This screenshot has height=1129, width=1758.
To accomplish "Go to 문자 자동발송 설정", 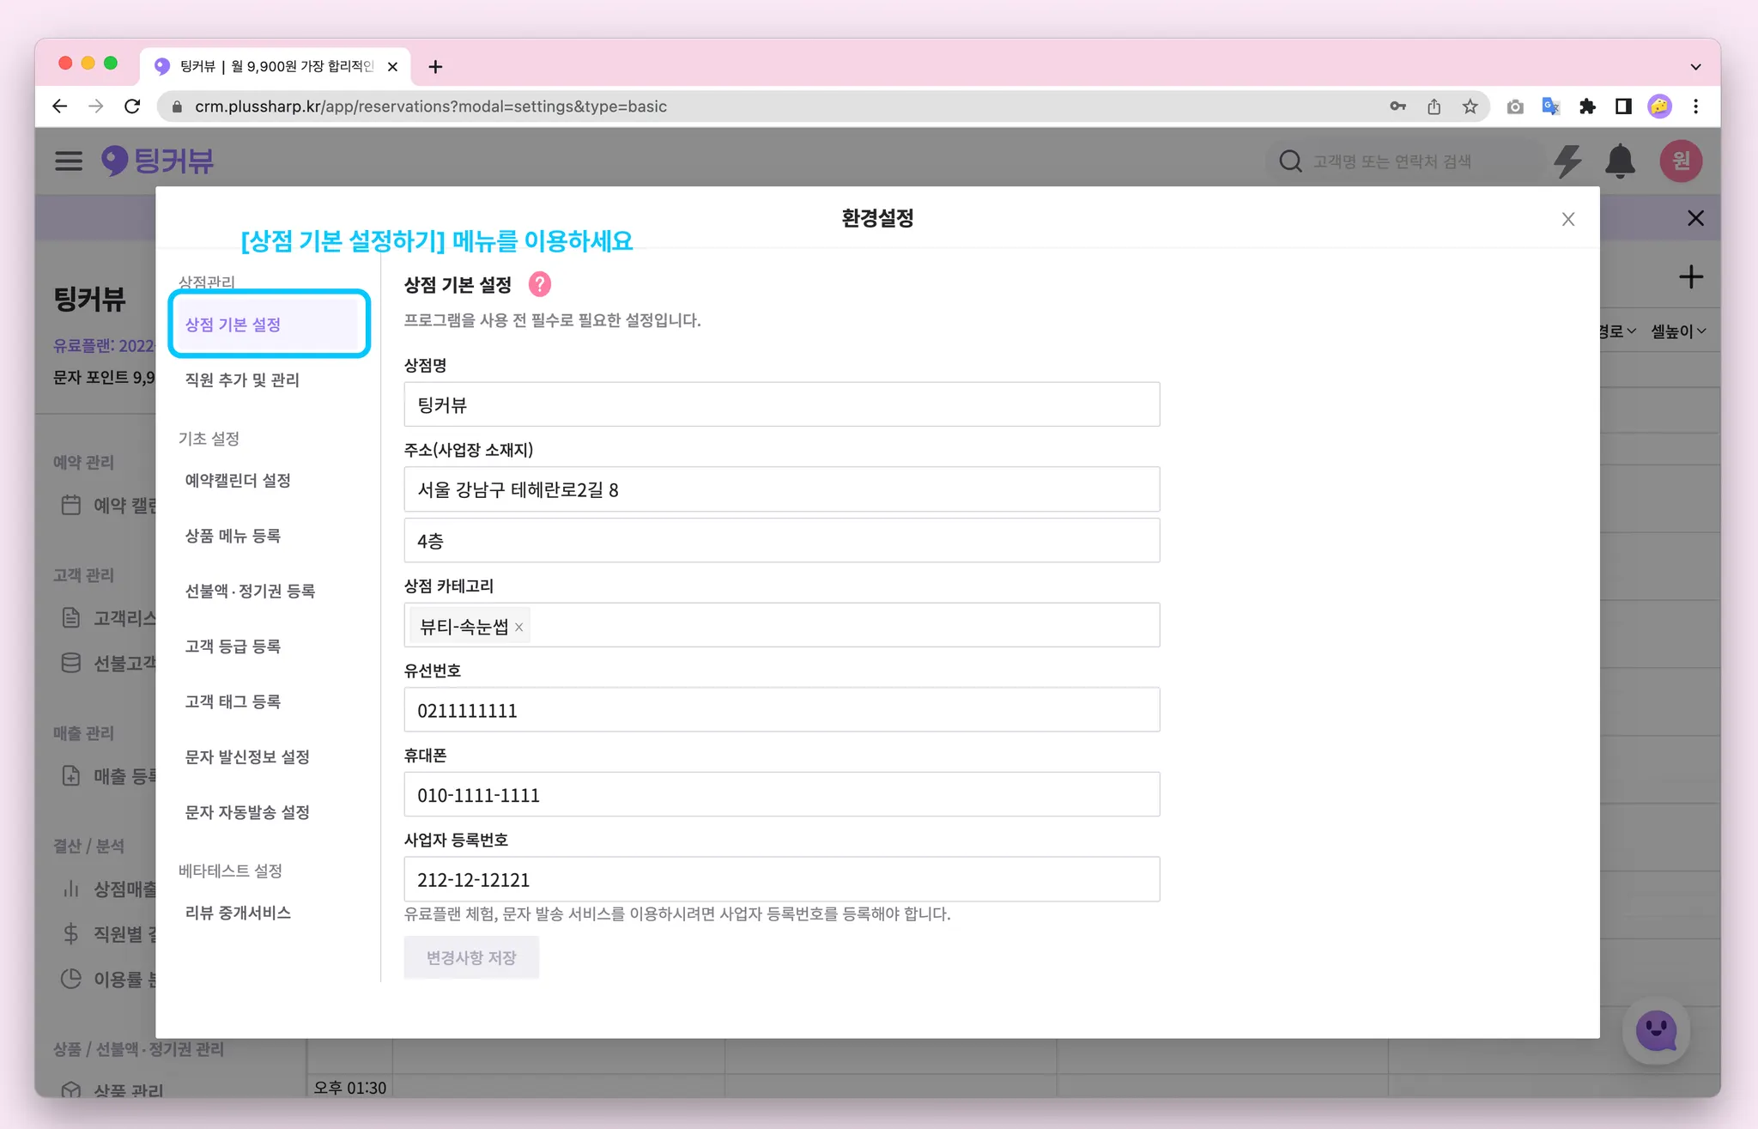I will pos(247,812).
